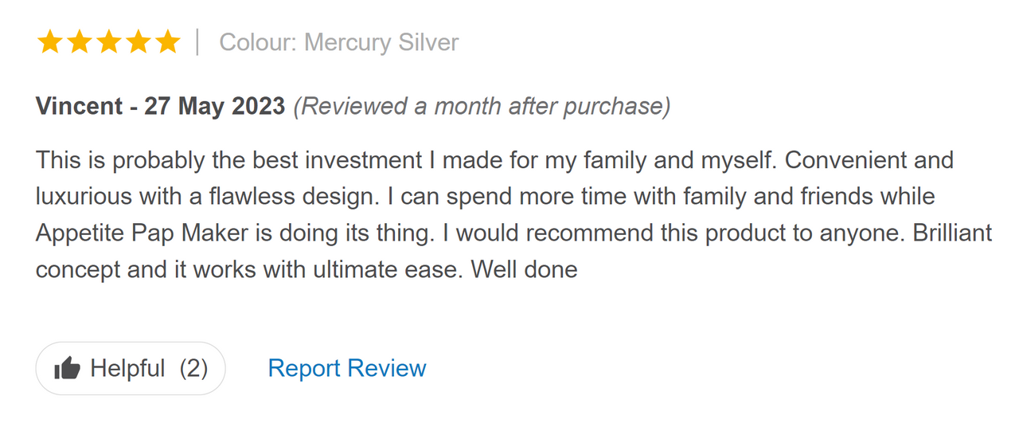Screen dimensions: 1019x427
Task: Select the third star in the rating
Action: pyautogui.click(x=108, y=42)
